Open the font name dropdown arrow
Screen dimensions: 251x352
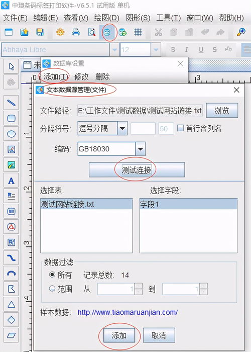pos(114,50)
